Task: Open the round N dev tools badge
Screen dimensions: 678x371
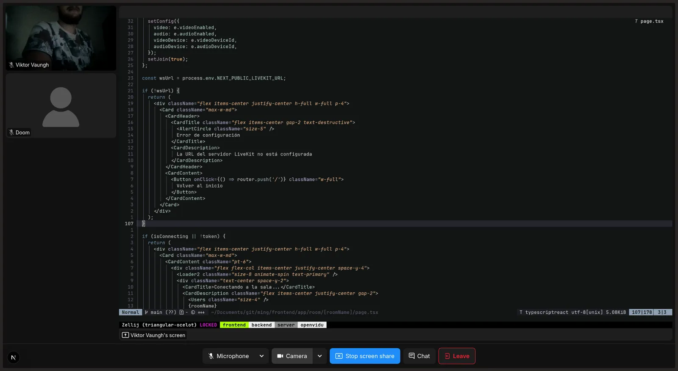Action: tap(13, 357)
